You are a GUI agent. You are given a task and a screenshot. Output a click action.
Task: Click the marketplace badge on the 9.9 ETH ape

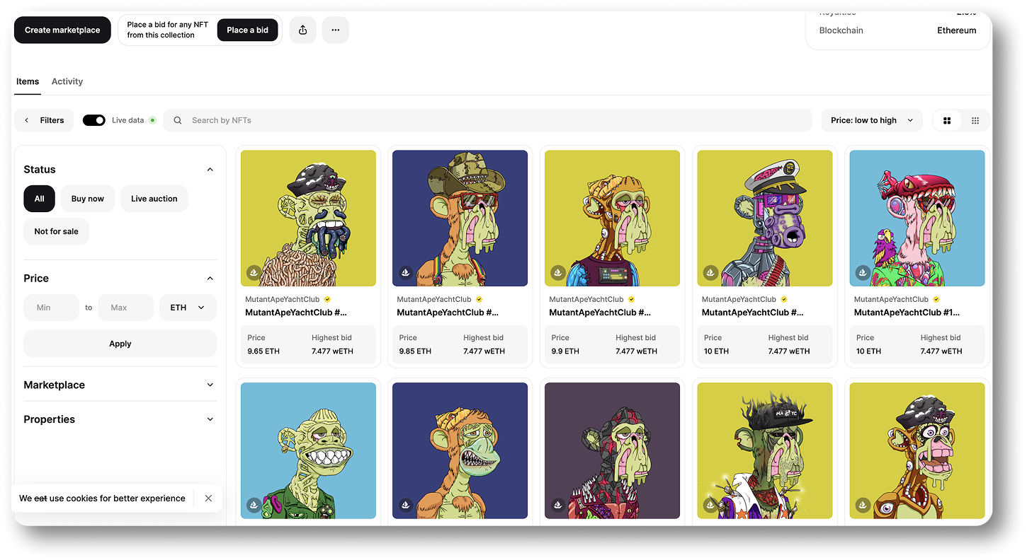[558, 272]
